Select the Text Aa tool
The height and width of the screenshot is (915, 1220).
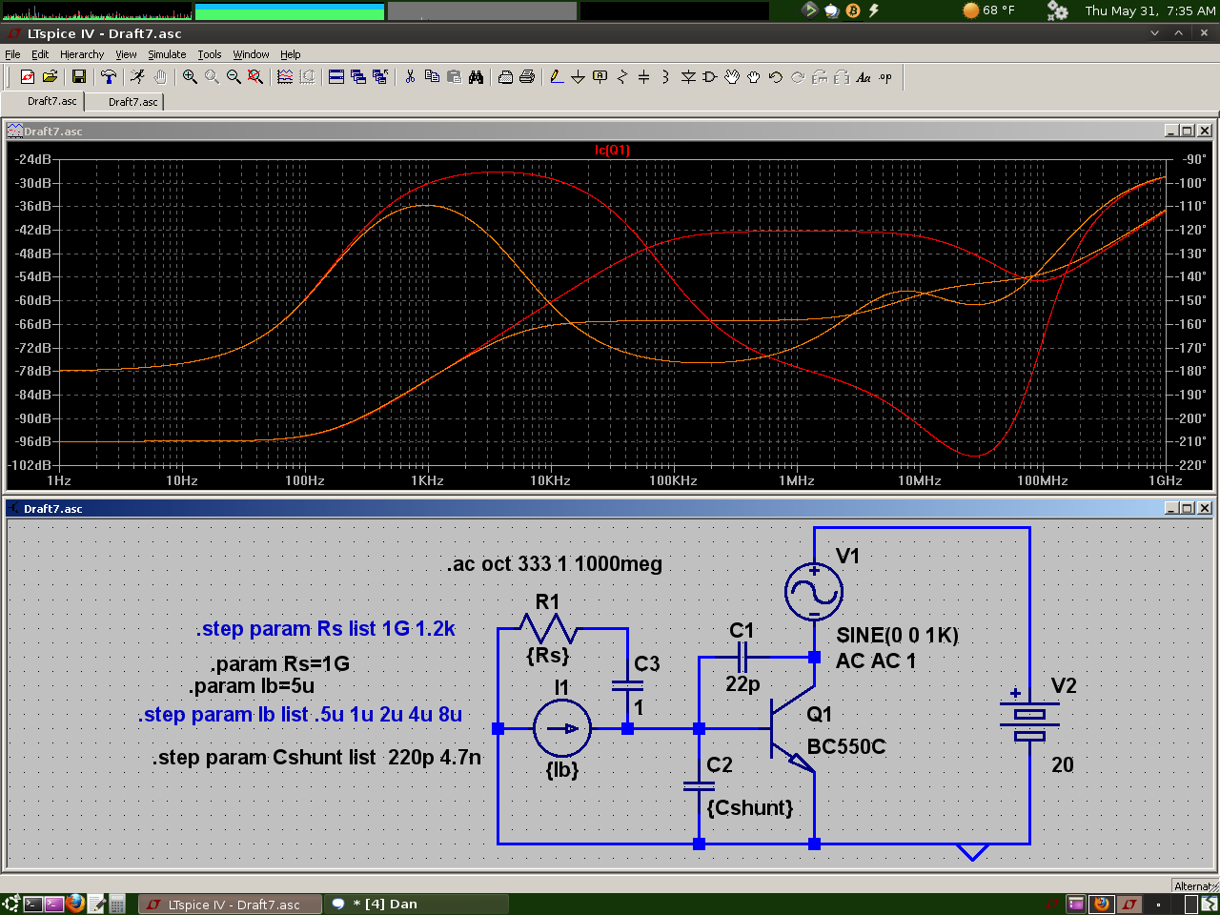pos(864,77)
